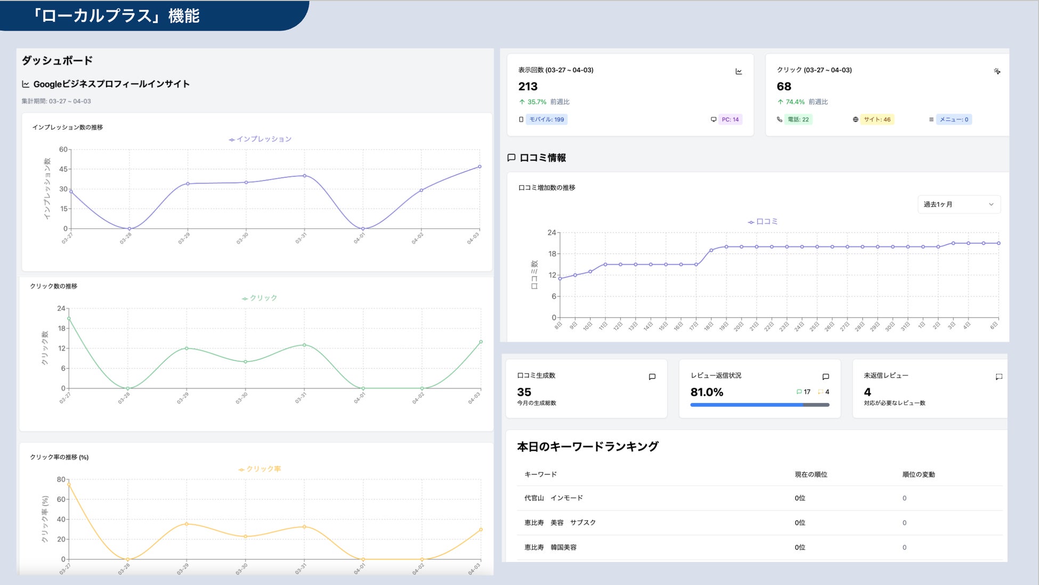1039x585 pixels.
Task: Click the line chart icon in 表示回数 card
Action: pos(738,71)
